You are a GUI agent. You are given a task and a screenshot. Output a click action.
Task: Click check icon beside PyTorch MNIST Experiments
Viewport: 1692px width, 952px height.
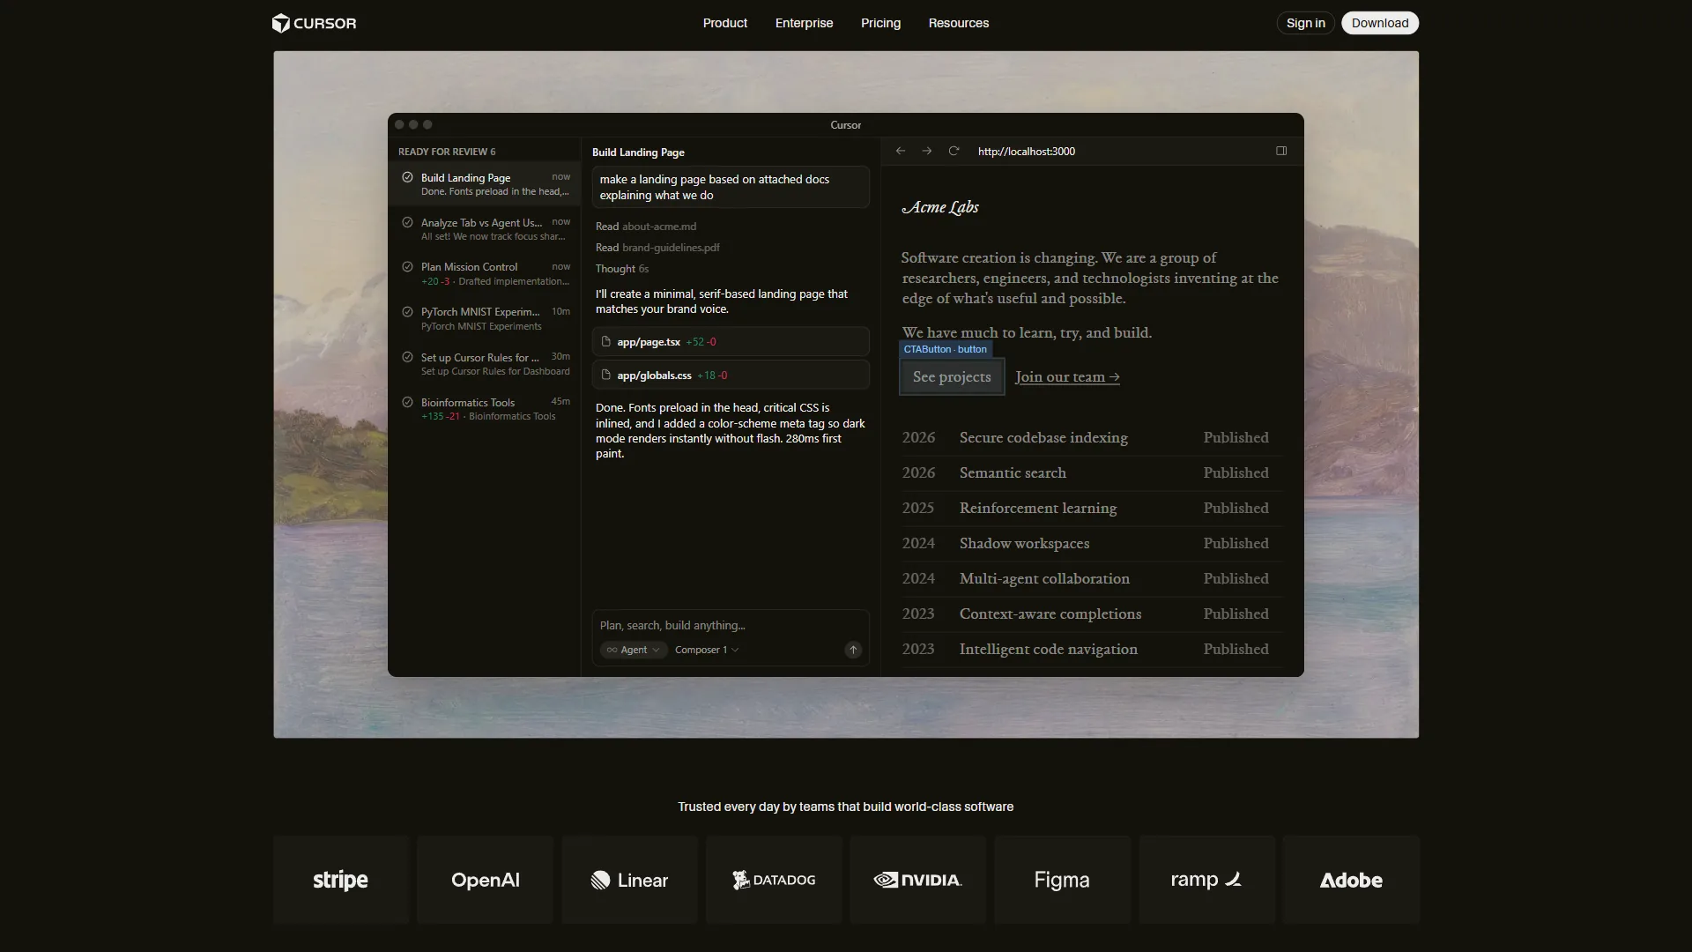click(x=407, y=311)
